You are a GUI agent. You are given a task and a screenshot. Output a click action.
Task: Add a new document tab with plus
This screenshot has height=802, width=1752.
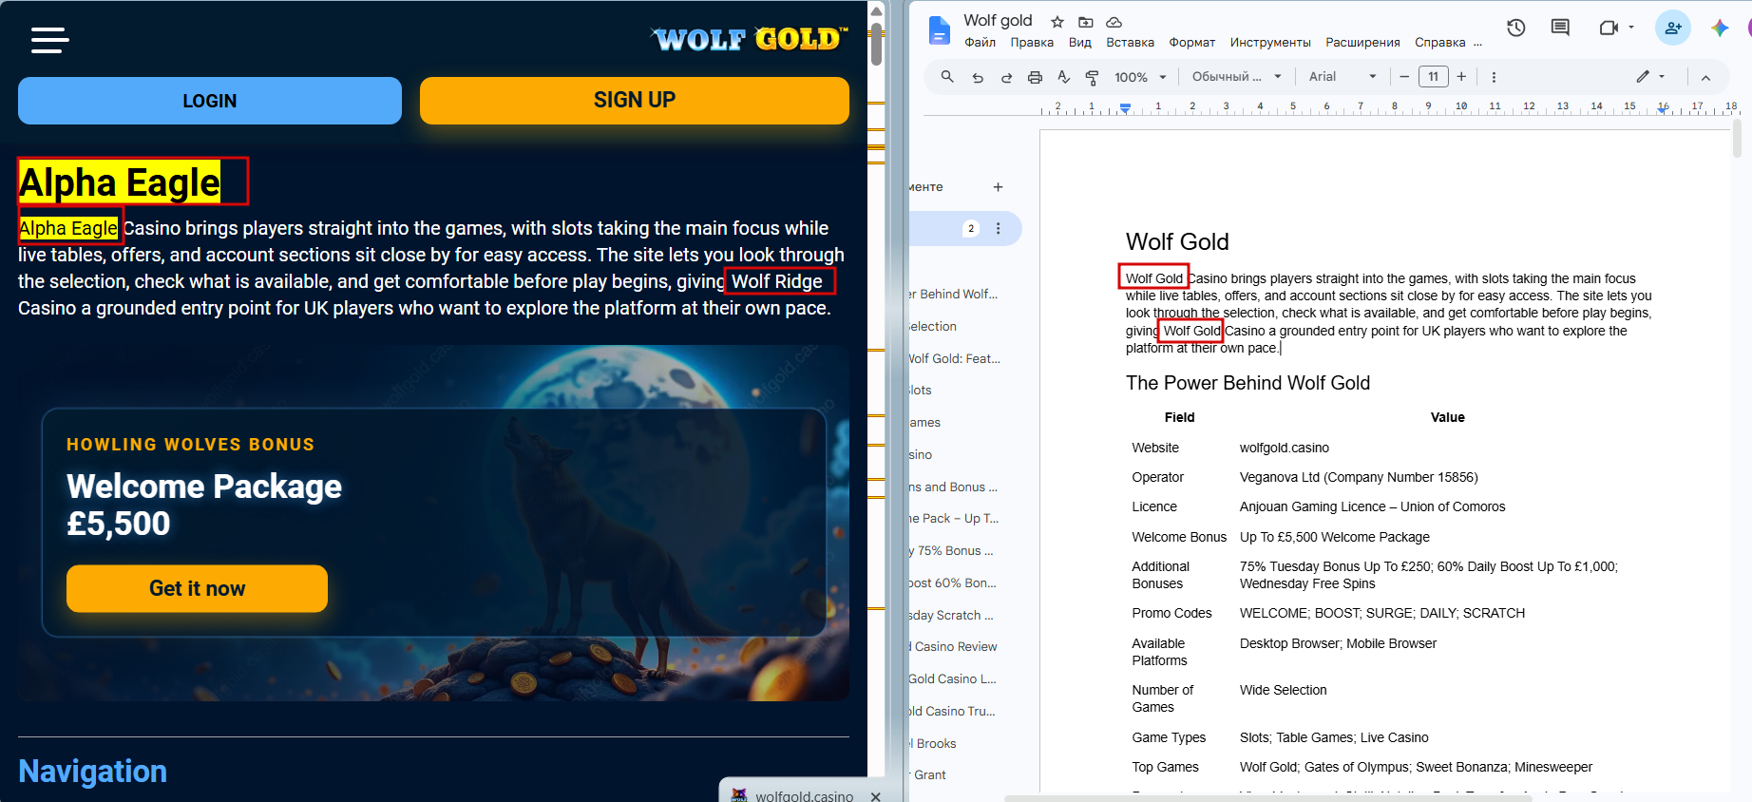click(998, 187)
